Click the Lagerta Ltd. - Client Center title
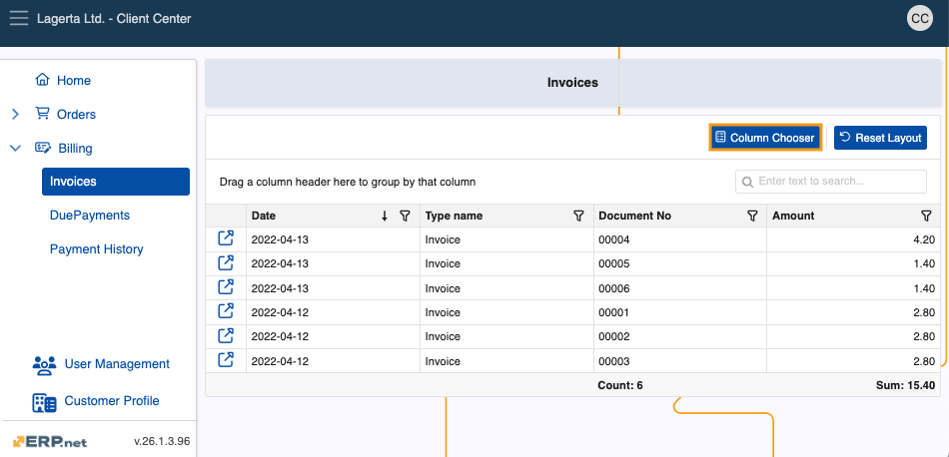Viewport: 949px width, 457px height. click(x=114, y=19)
